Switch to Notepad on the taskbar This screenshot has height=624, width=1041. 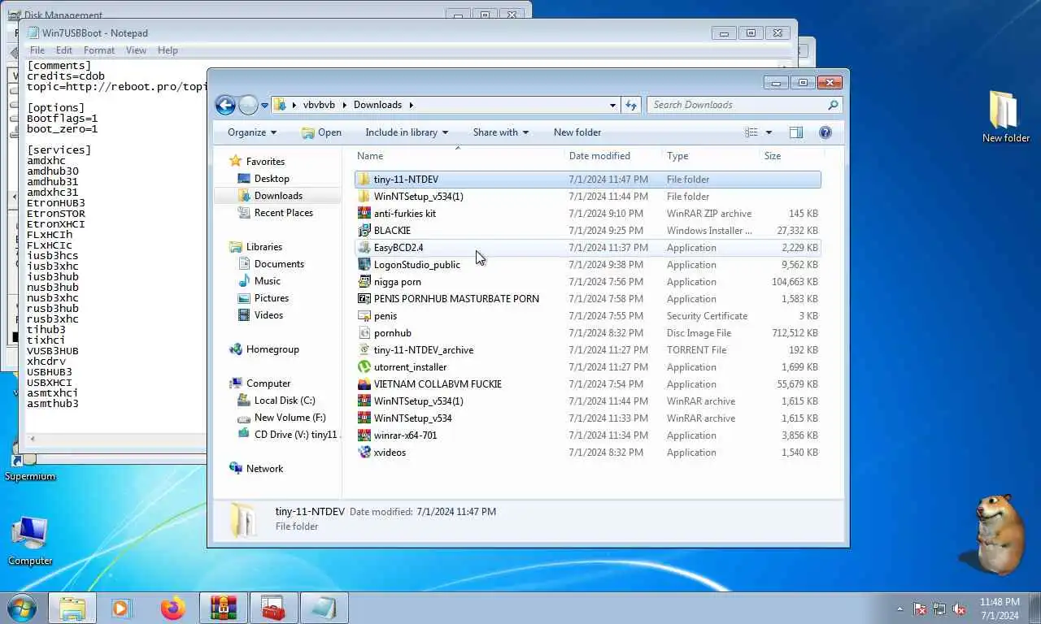pos(324,608)
